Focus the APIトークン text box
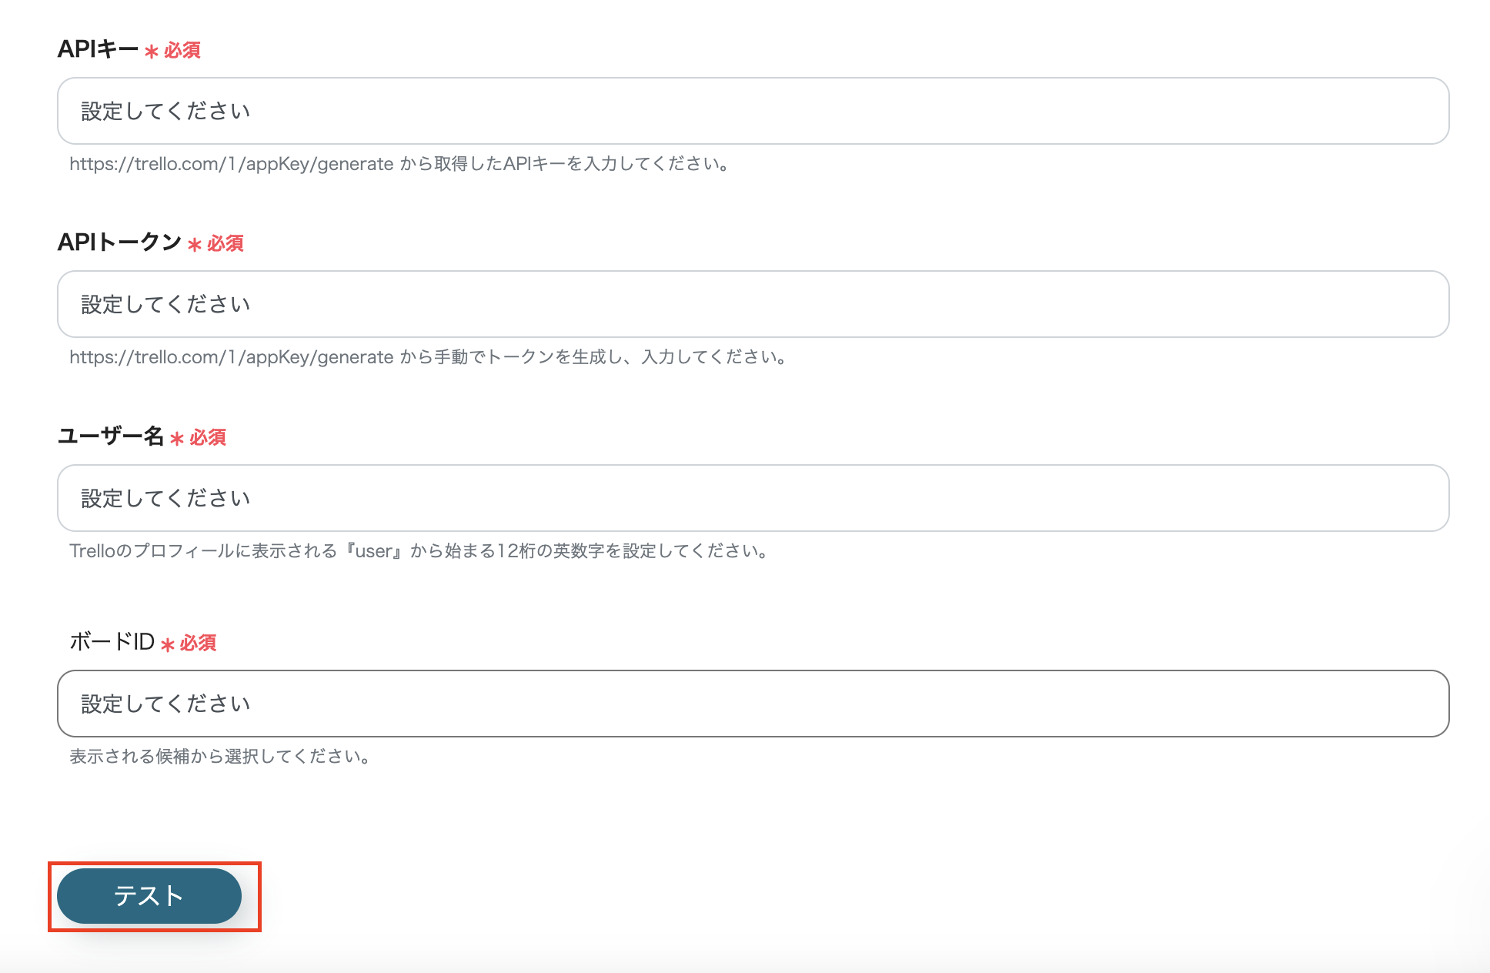 (753, 304)
